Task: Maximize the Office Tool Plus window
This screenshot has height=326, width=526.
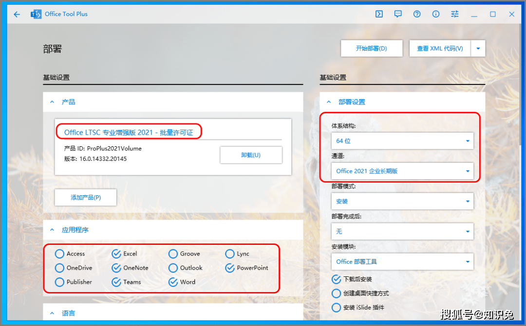Action: pyautogui.click(x=493, y=14)
